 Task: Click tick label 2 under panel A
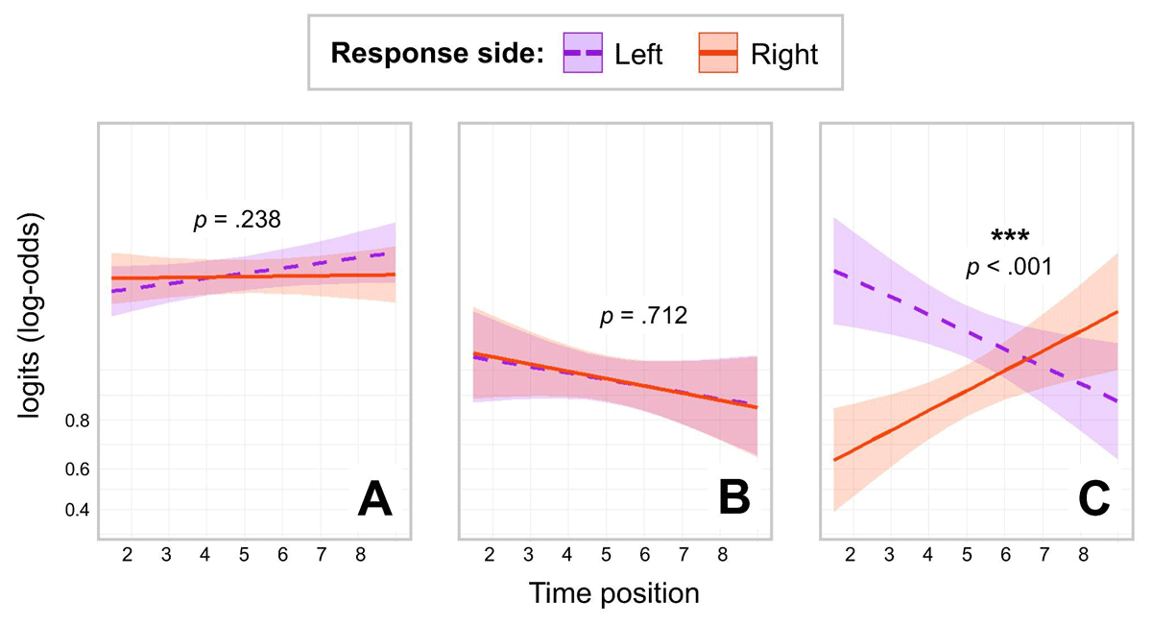128,554
